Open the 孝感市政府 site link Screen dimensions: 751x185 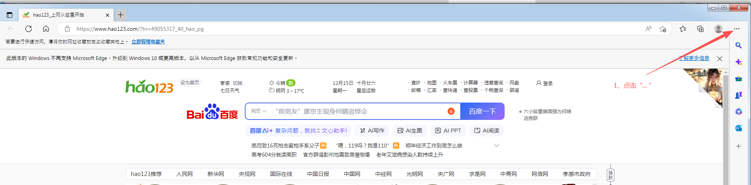pos(577,174)
